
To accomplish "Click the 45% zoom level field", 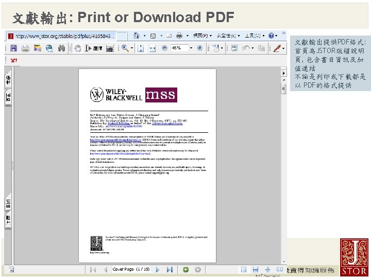I will tap(179, 48).
